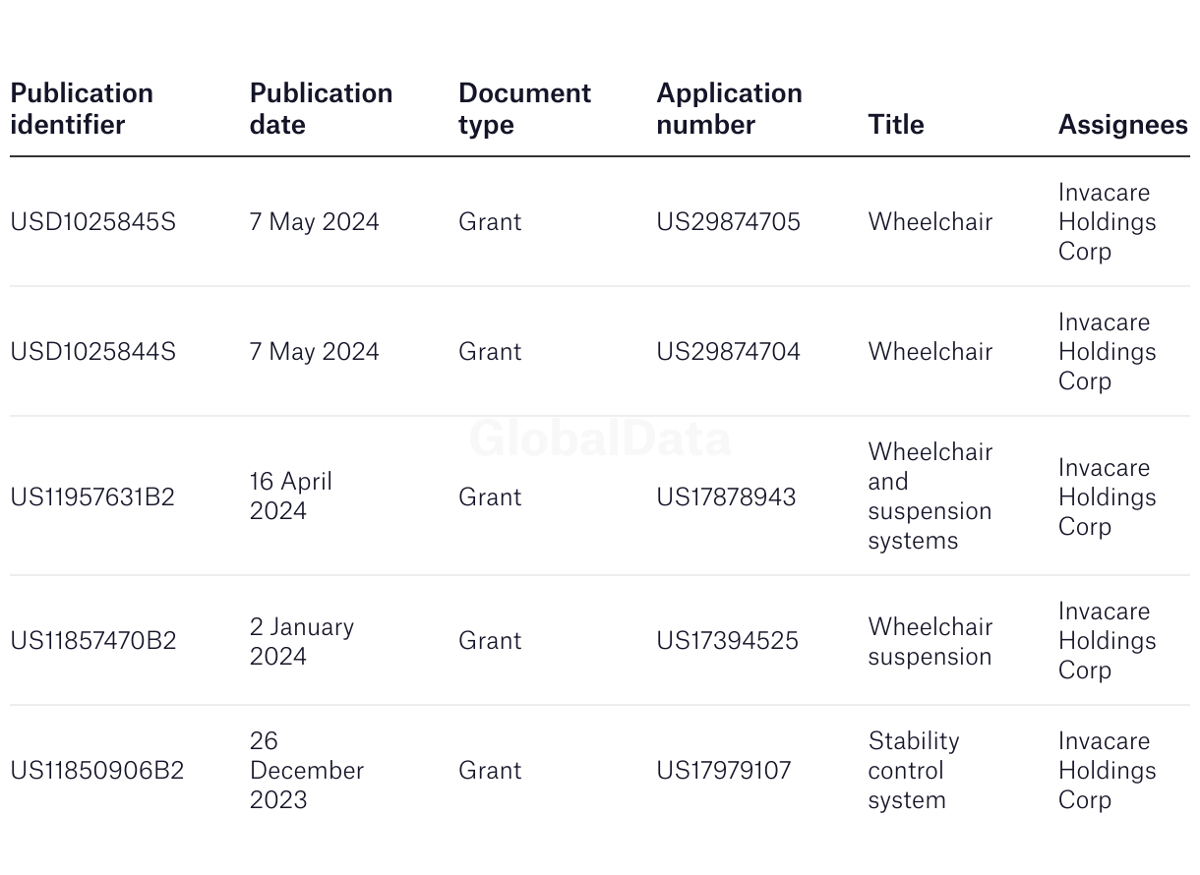
Task: Click the Stability control system title
Action: tap(914, 771)
